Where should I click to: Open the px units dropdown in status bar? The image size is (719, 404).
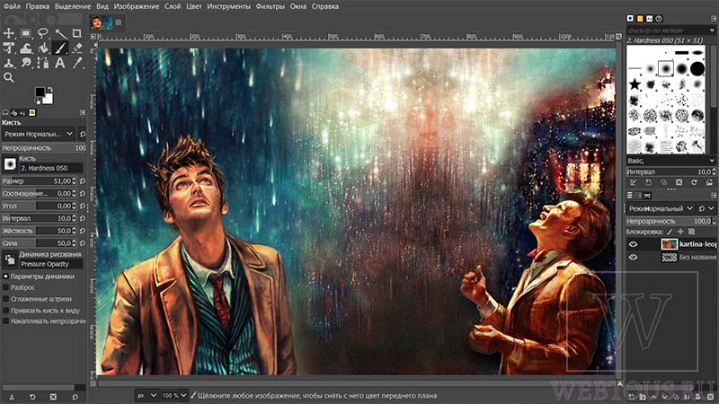pyautogui.click(x=146, y=395)
